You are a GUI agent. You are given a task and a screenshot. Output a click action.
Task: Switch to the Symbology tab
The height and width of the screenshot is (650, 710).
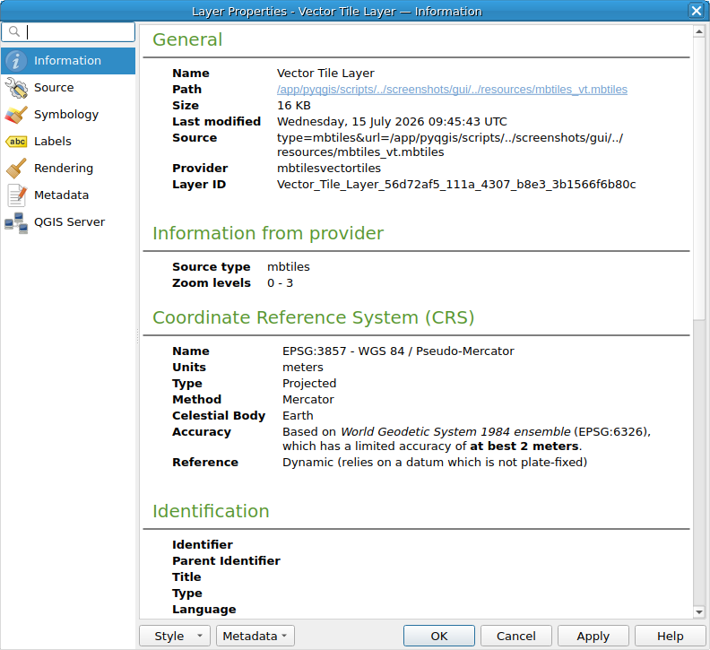(68, 114)
